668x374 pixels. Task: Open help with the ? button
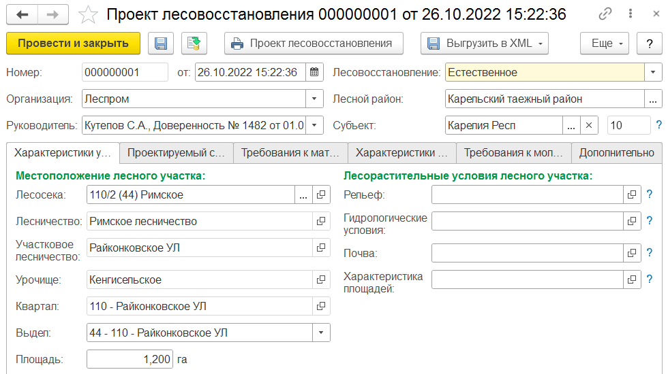tap(650, 44)
